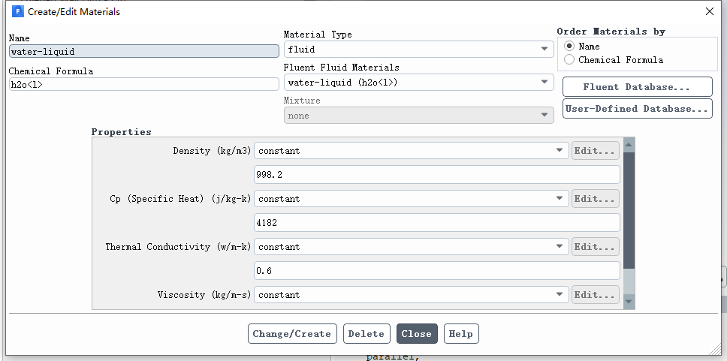This screenshot has height=361, width=727.
Task: Open the Fluent Database
Action: [x=637, y=87]
